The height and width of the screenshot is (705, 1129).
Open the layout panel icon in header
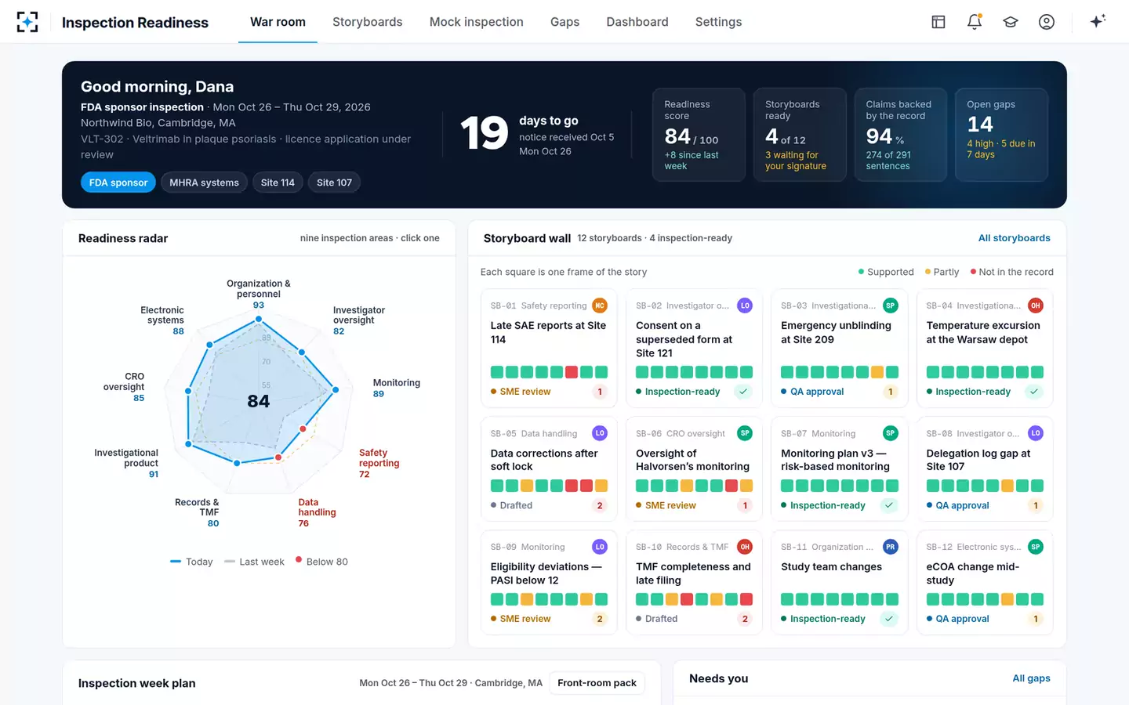click(x=938, y=22)
